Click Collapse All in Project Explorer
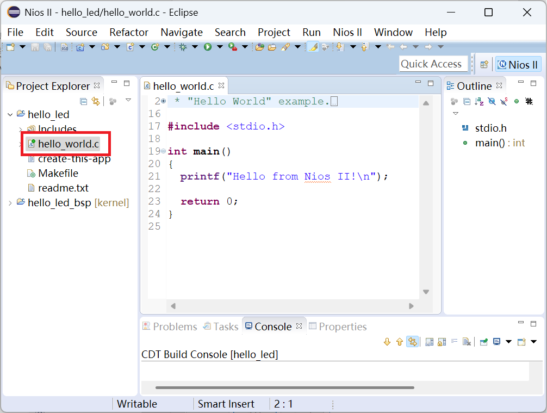The height and width of the screenshot is (413, 547). pyautogui.click(x=83, y=101)
